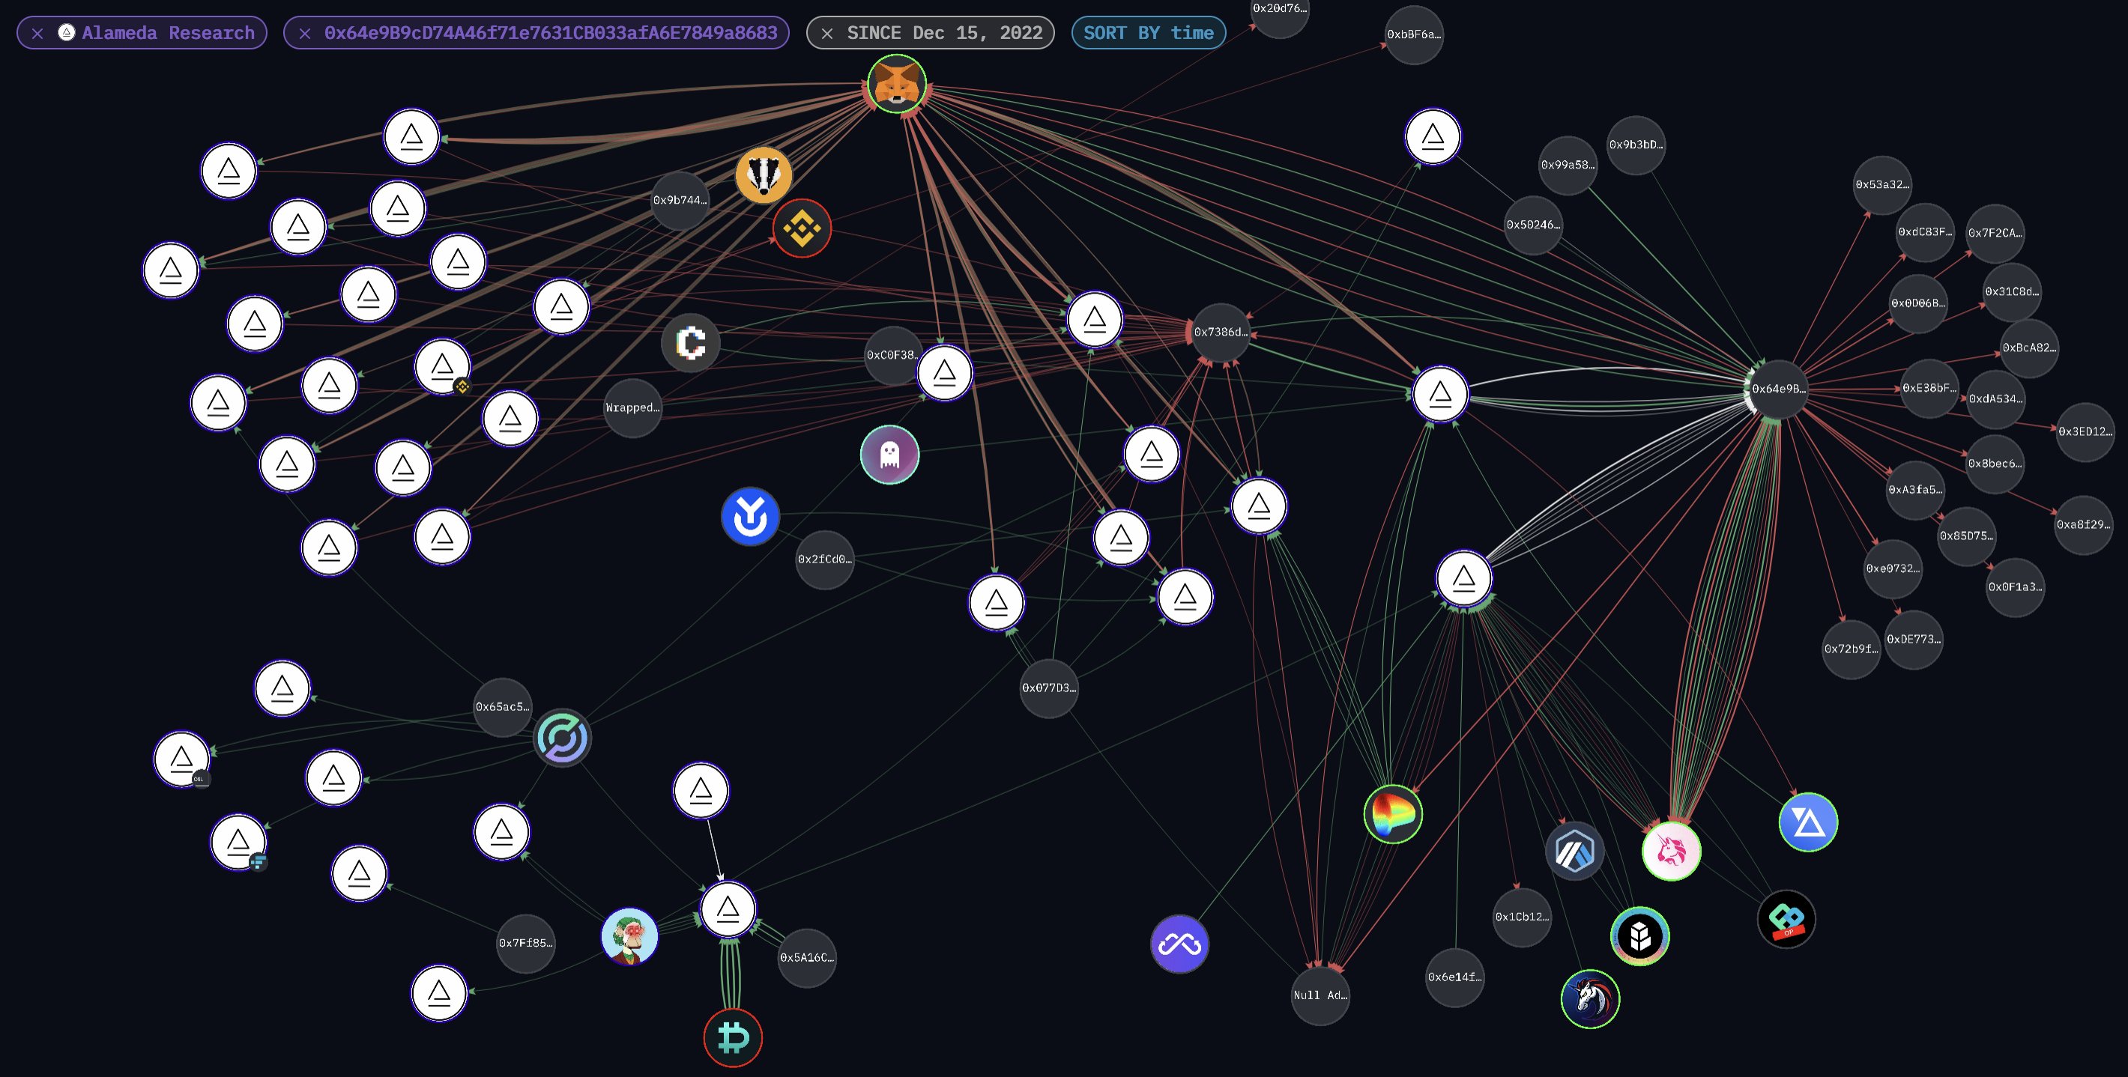Select the 0xbBF6a... node

point(1413,34)
